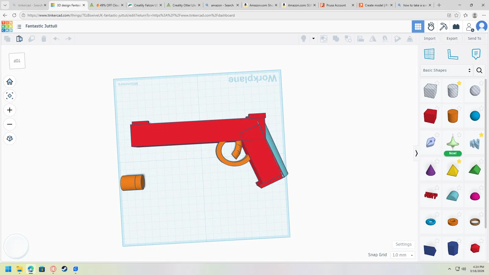Open the Tinkercad logo dashboard
The height and width of the screenshot is (275, 489).
[x=7, y=27]
